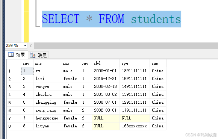Select row header number 2

coord(14,79)
